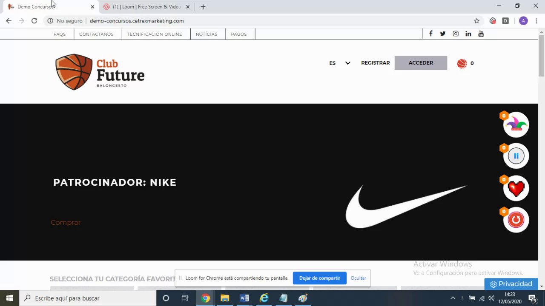545x306 pixels.
Task: Open the Instagram social link
Action: point(456,34)
